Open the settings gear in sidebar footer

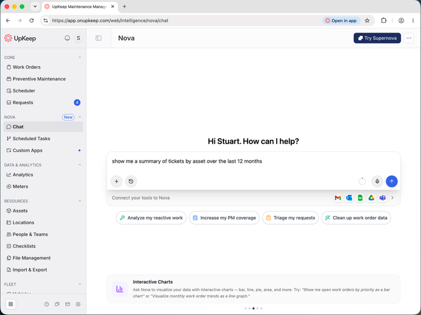click(78, 304)
